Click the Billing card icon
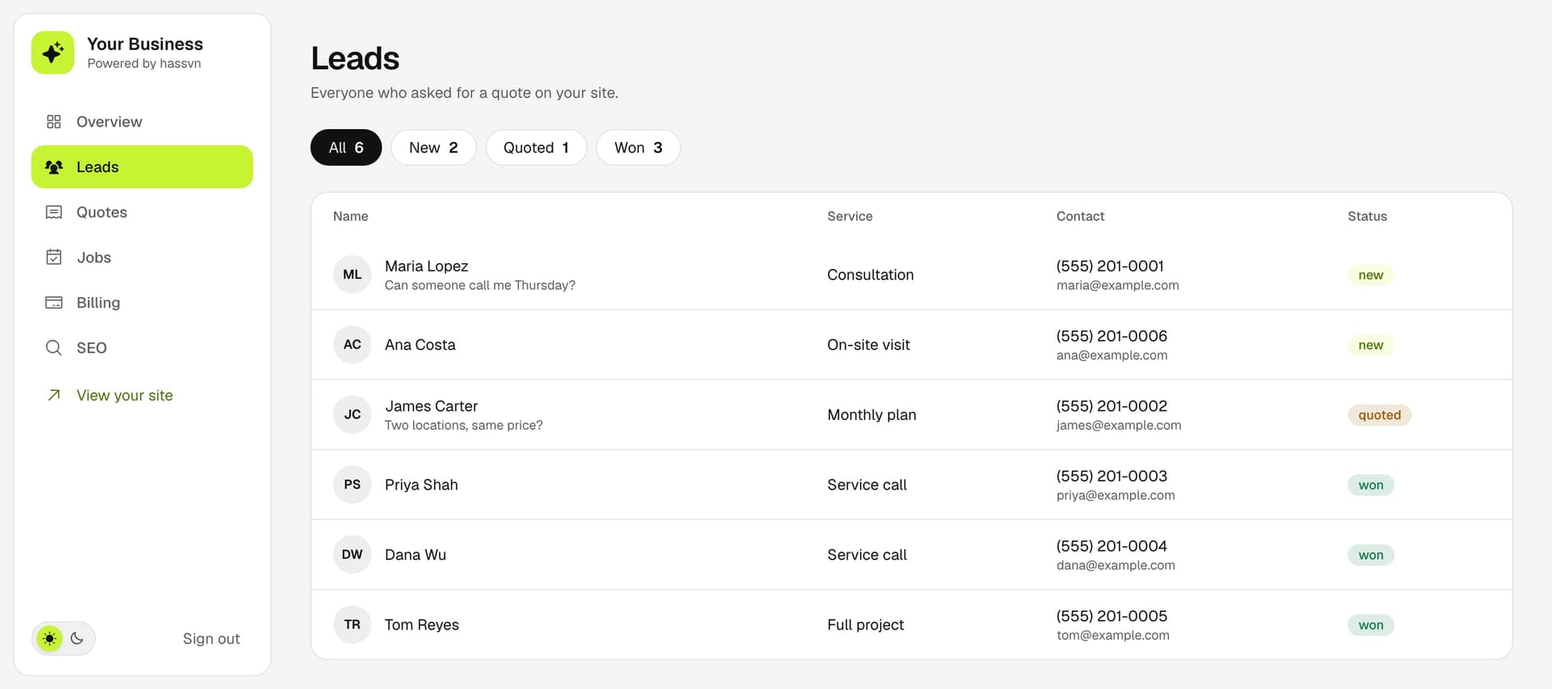Screen dimensions: 1552x689 [x=54, y=303]
